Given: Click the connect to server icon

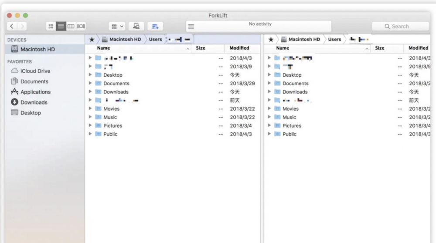Looking at the screenshot, I should pyautogui.click(x=136, y=26).
